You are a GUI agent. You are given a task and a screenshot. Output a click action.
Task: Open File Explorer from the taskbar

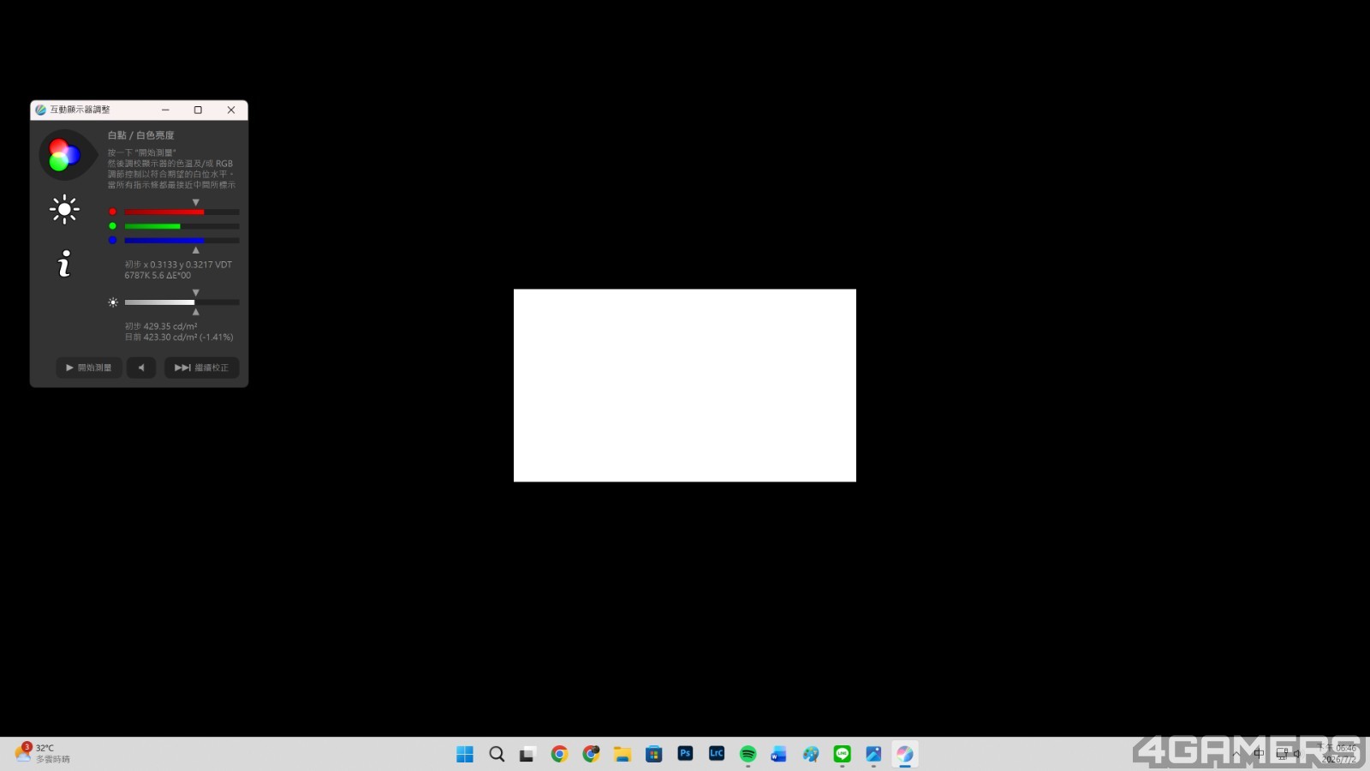[622, 754]
